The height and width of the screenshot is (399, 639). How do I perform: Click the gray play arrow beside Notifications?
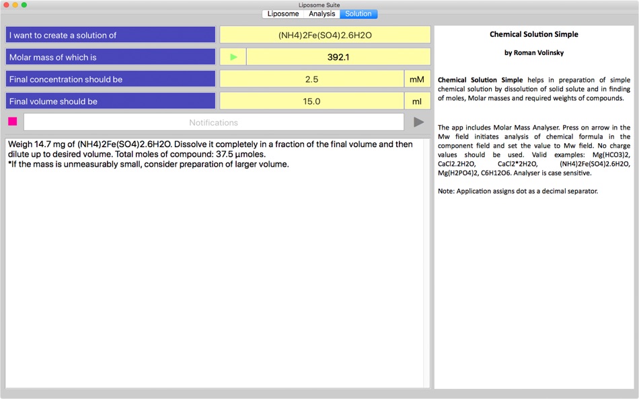pos(418,122)
